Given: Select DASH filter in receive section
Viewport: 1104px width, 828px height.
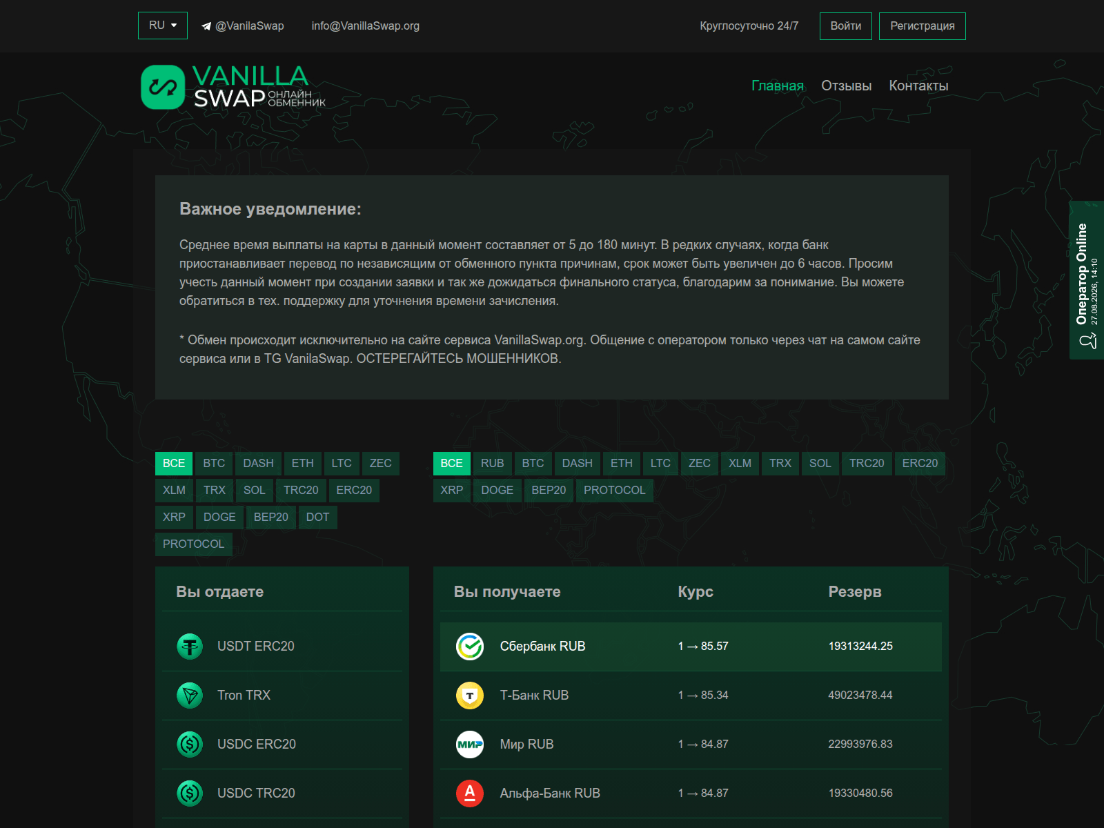Looking at the screenshot, I should [578, 464].
